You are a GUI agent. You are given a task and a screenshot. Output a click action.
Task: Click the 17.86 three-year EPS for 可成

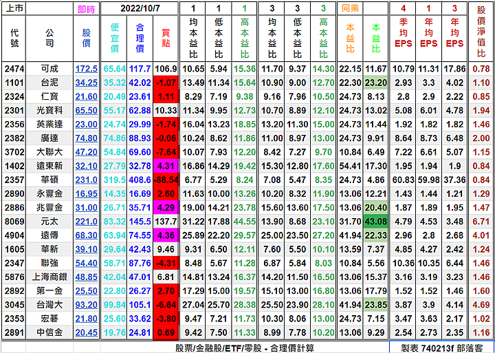point(454,69)
